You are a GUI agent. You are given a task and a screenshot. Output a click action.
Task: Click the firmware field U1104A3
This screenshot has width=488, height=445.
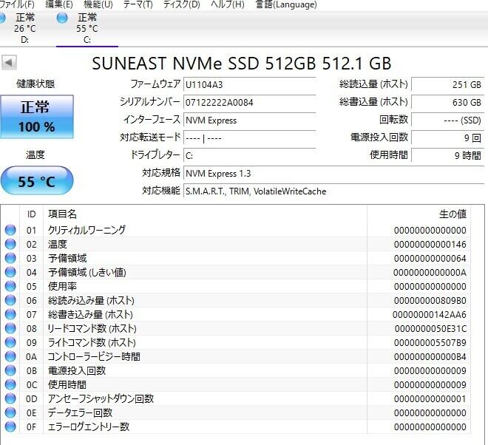pyautogui.click(x=250, y=84)
